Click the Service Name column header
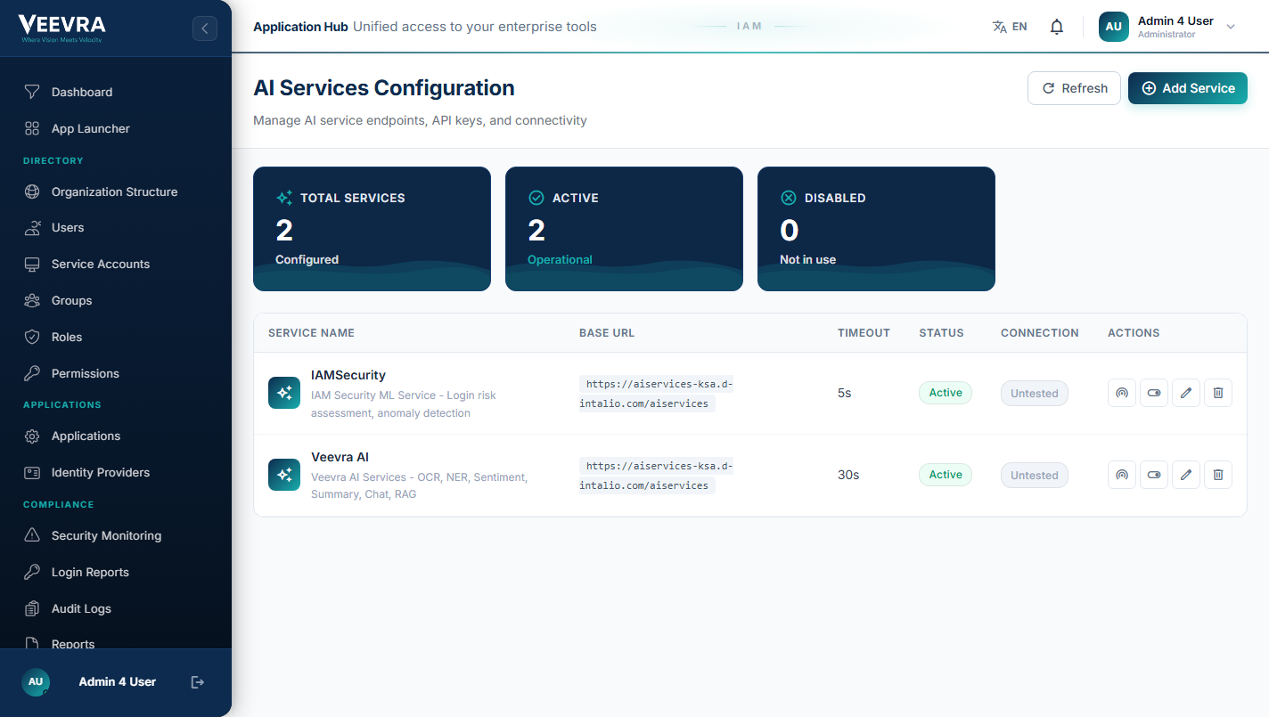The image size is (1269, 717). pyautogui.click(x=311, y=333)
